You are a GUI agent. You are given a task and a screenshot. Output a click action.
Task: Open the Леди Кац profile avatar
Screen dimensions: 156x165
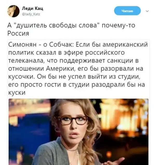coord(13,11)
